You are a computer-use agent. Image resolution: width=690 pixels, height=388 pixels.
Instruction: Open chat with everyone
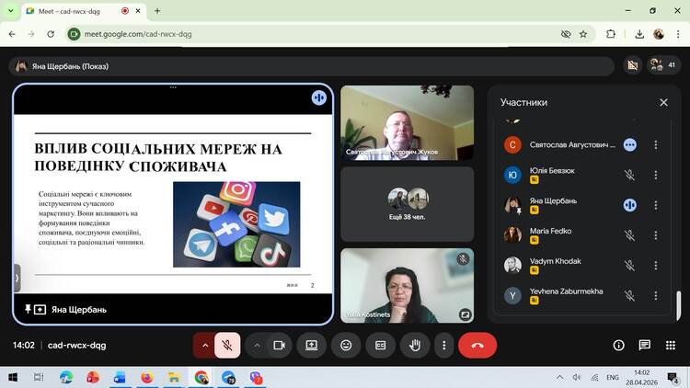645,346
